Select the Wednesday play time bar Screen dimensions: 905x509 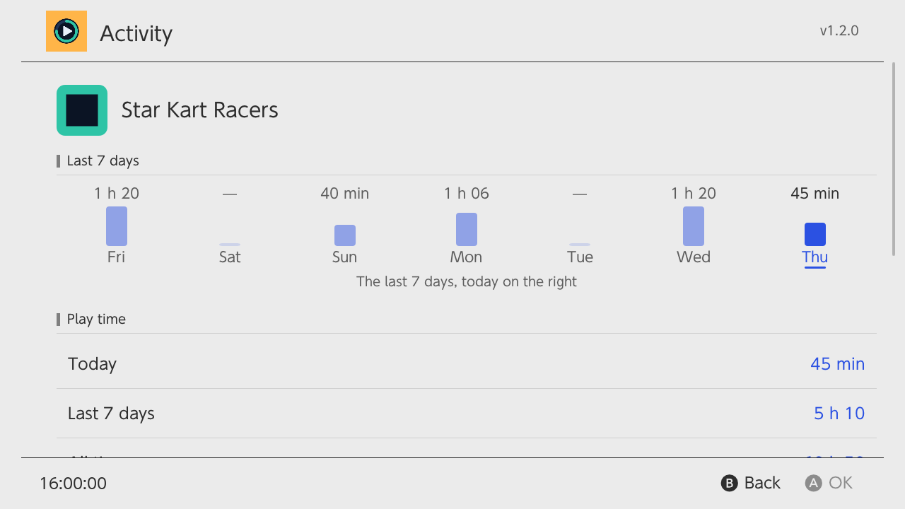(x=694, y=226)
